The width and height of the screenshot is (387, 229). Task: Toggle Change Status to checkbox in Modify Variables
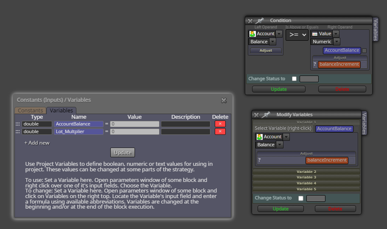coord(300,198)
